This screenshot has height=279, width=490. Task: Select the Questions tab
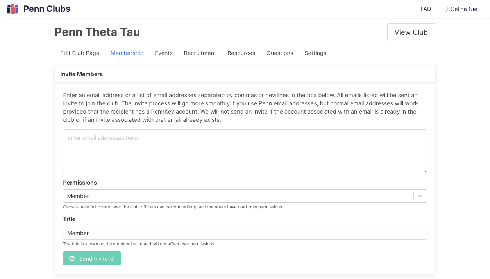pyautogui.click(x=280, y=53)
